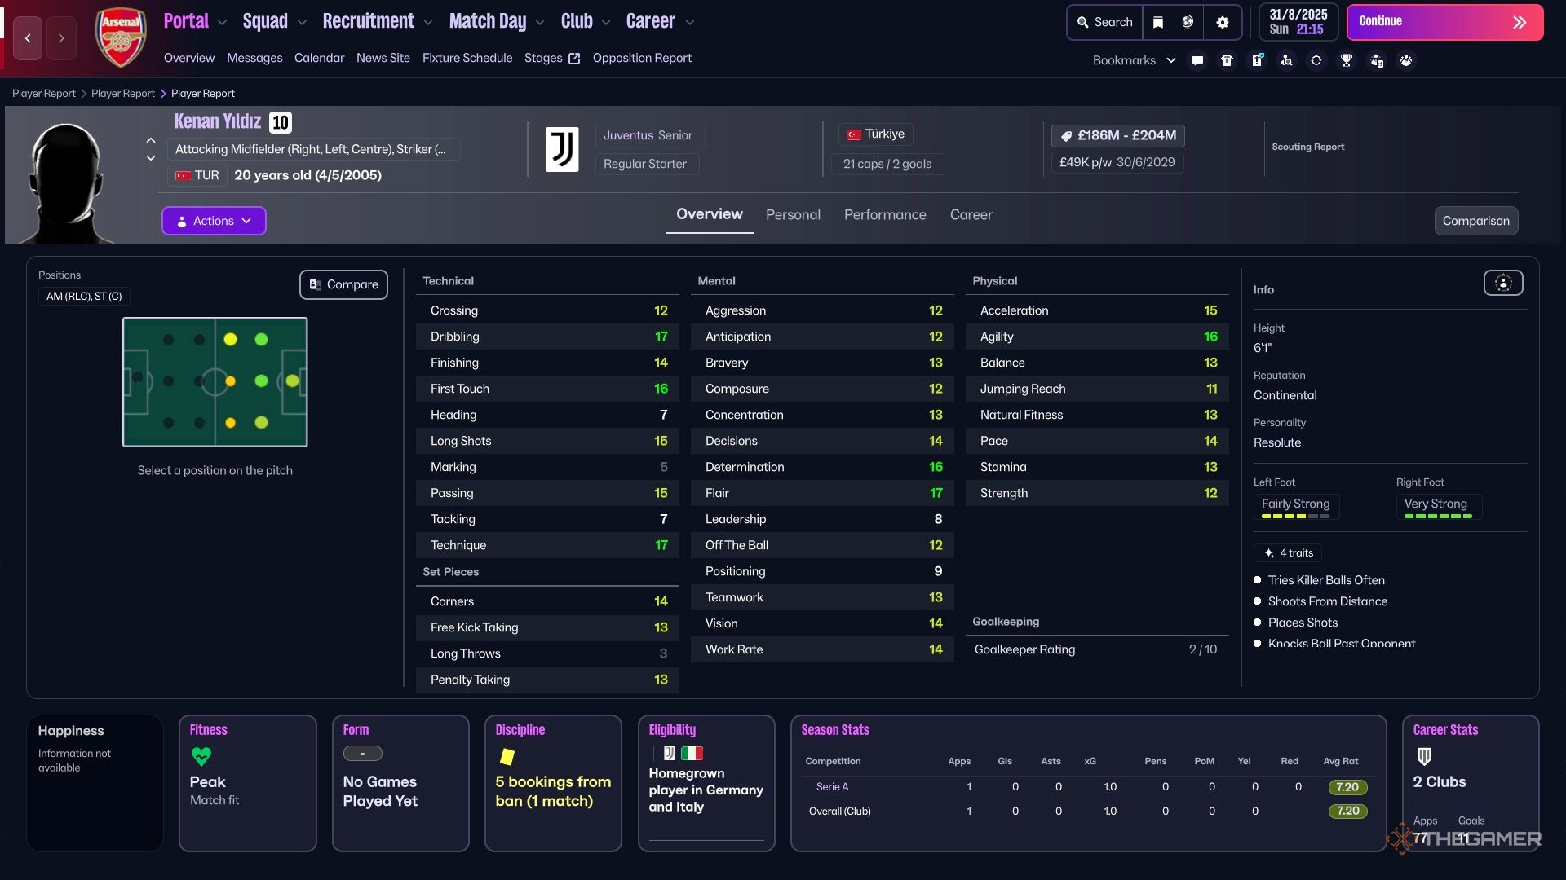Screen dimensions: 1566x880
Task: Open the player search scouting bookmark icon
Action: (x=1286, y=60)
